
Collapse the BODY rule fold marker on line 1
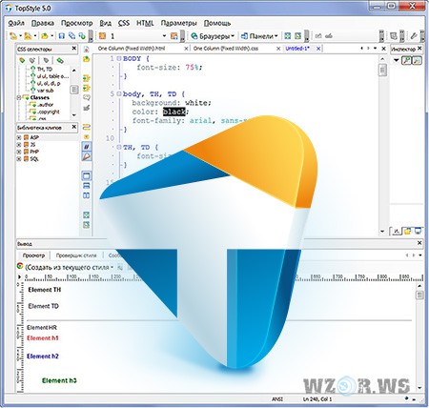point(119,58)
